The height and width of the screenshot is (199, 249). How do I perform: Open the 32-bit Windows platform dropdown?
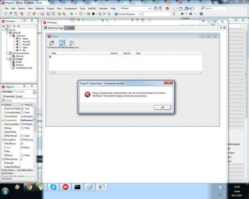click(x=140, y=14)
